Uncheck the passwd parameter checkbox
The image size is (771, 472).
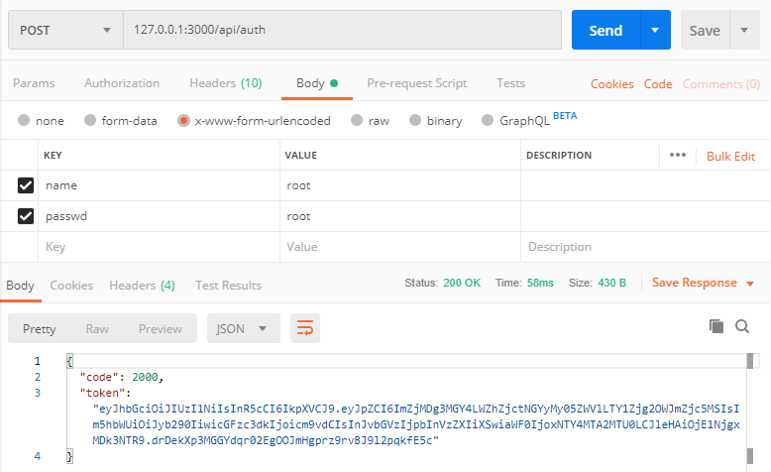click(26, 216)
